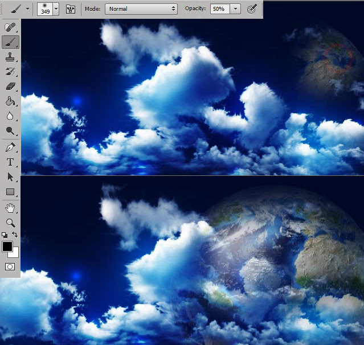Select the Clone Stamp tool
The width and height of the screenshot is (364, 345).
tap(10, 57)
